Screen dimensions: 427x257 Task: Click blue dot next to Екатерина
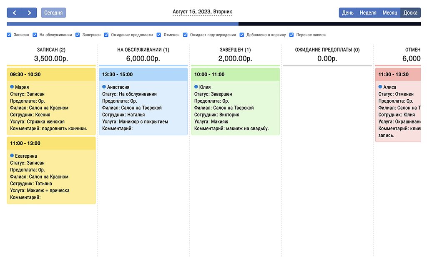tap(12, 156)
